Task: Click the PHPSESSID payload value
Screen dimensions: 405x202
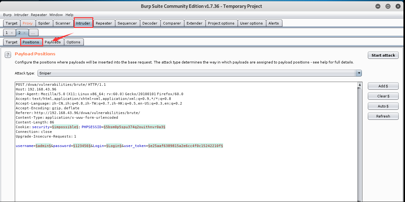Action: click(135, 127)
